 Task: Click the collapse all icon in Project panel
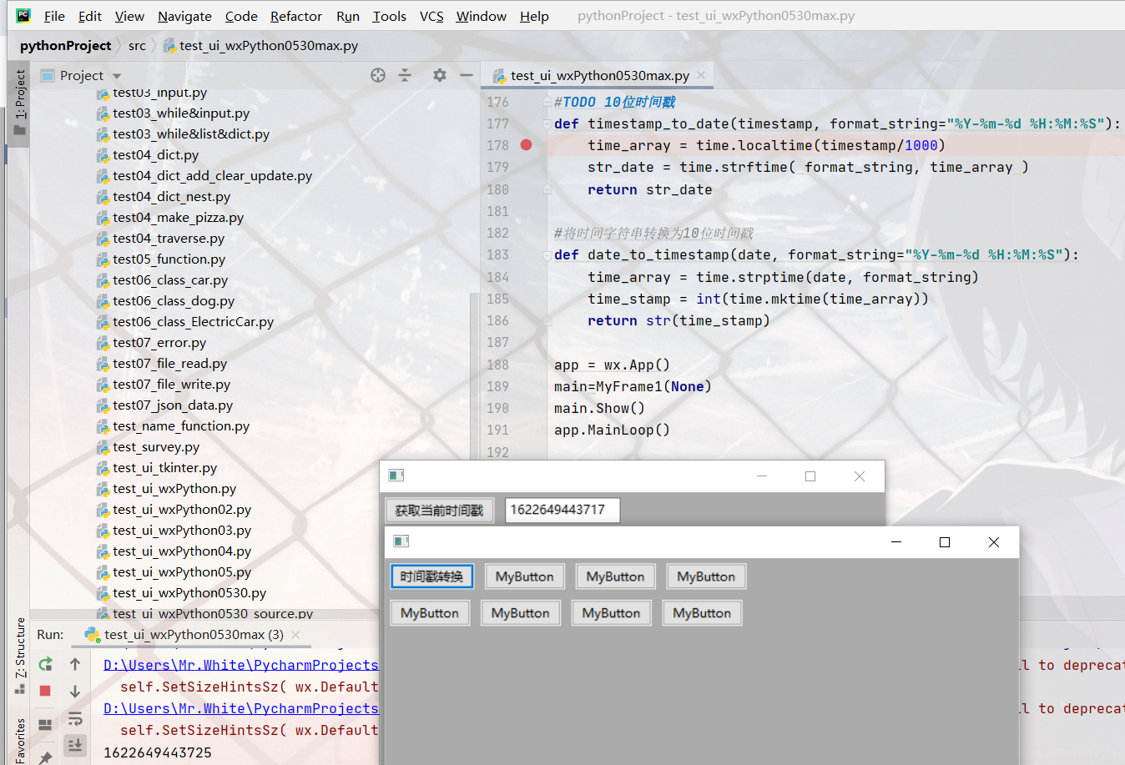coord(405,75)
